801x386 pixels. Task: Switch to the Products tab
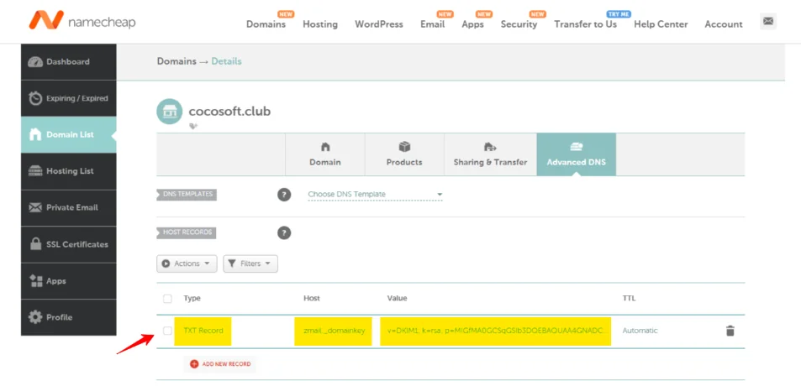tap(404, 154)
